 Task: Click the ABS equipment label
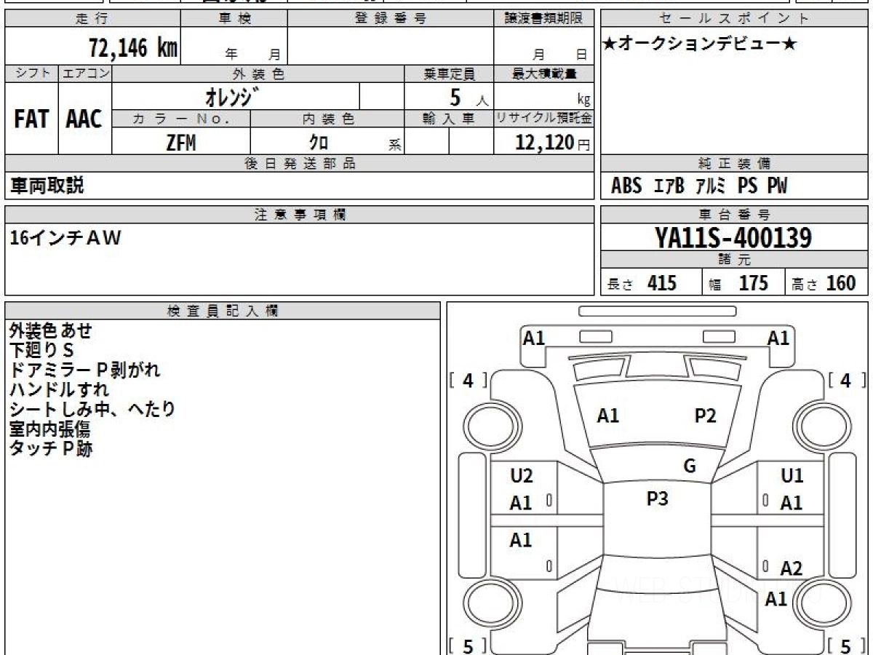coord(626,186)
